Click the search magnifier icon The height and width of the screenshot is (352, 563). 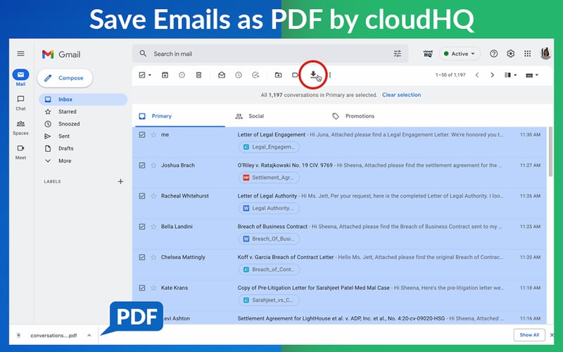pos(143,54)
